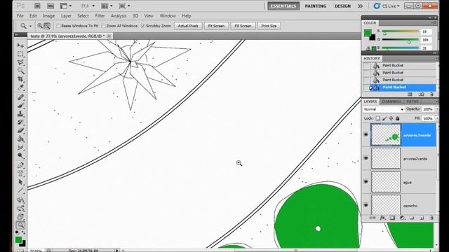Switch to the Channels tab

(391, 101)
